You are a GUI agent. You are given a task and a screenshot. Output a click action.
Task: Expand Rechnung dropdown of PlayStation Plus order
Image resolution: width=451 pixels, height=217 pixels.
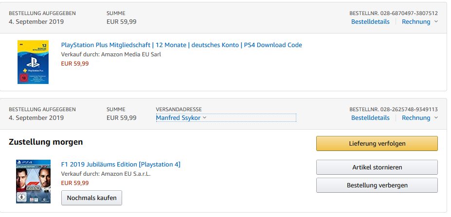click(x=419, y=22)
